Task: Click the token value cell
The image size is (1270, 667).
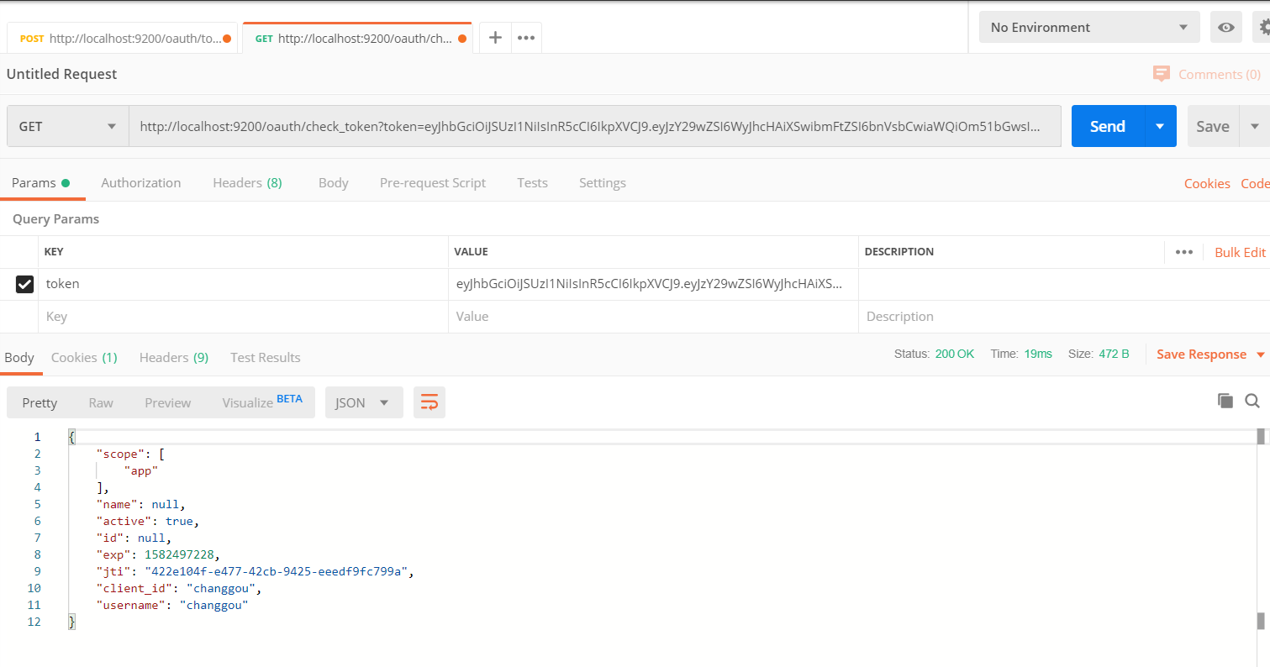Action: point(653,284)
